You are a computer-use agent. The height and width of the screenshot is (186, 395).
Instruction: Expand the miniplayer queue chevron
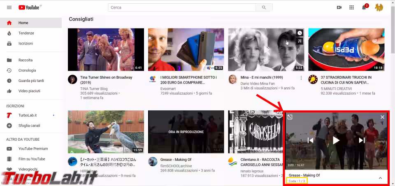point(380,178)
